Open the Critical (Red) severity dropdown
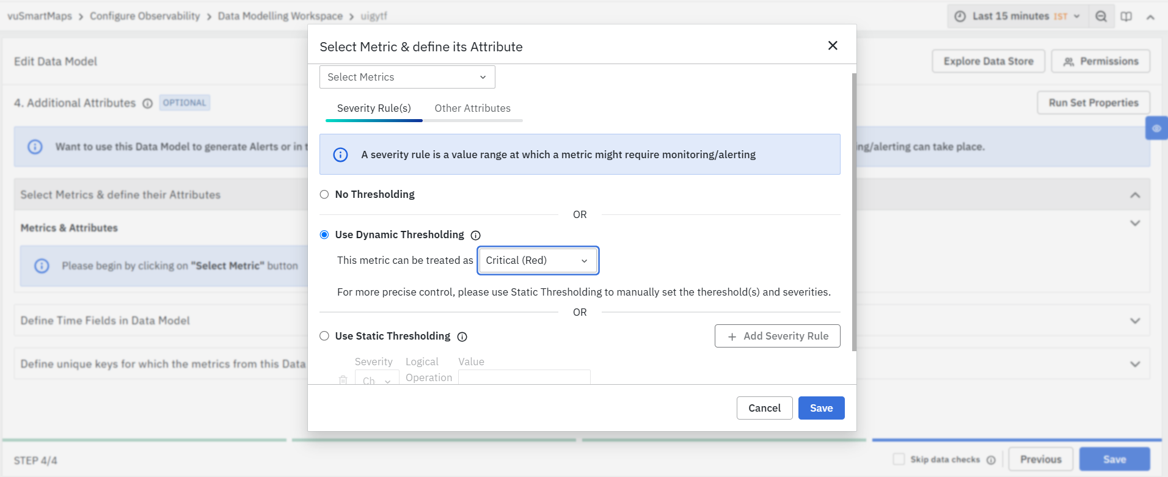Image resolution: width=1168 pixels, height=477 pixels. (538, 261)
